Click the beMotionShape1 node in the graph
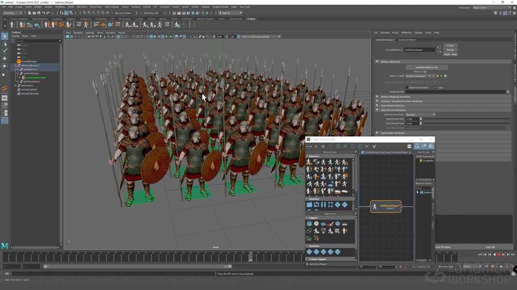 386,207
